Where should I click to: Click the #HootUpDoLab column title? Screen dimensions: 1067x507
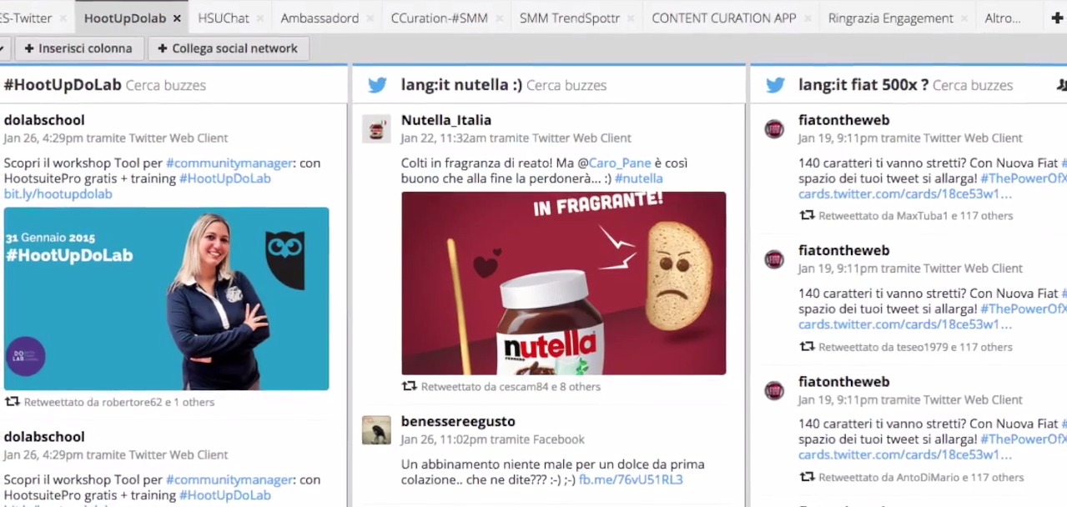point(63,85)
